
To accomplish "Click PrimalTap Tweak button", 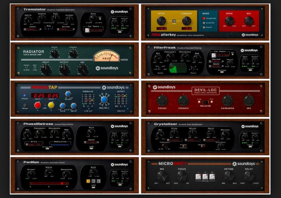I will (x=25, y=105).
